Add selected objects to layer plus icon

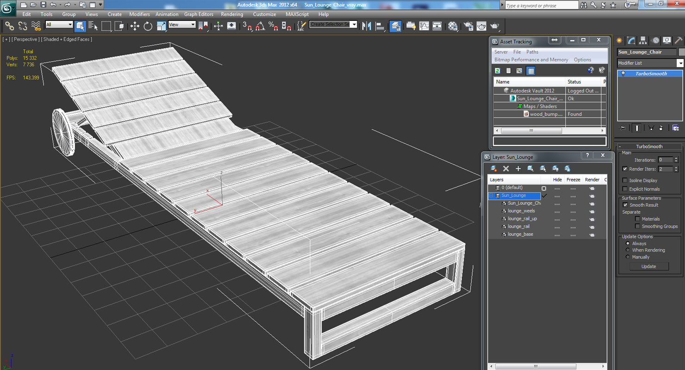click(x=518, y=169)
